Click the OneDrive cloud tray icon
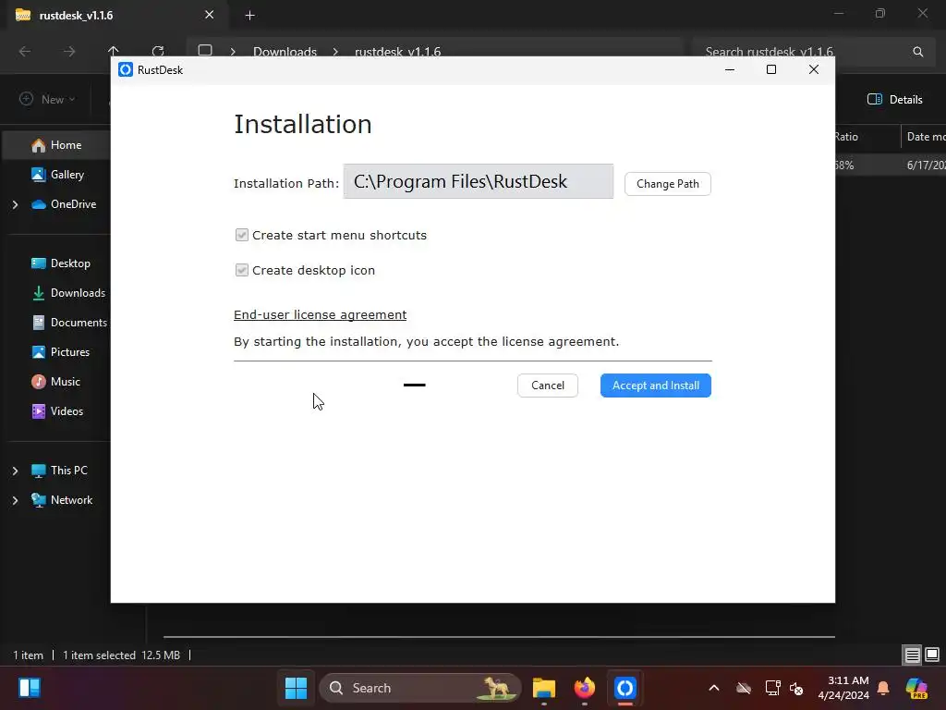Viewport: 946px width, 710px height. pyautogui.click(x=744, y=688)
